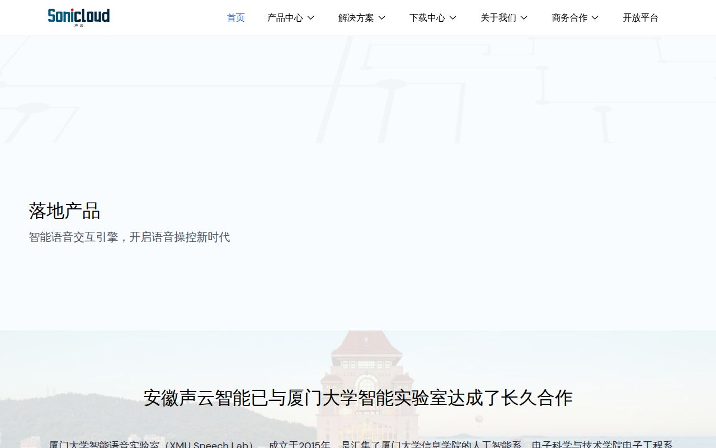Image resolution: width=716 pixels, height=448 pixels.
Task: Expand the 商务合作 dropdown chevron
Action: click(x=595, y=18)
